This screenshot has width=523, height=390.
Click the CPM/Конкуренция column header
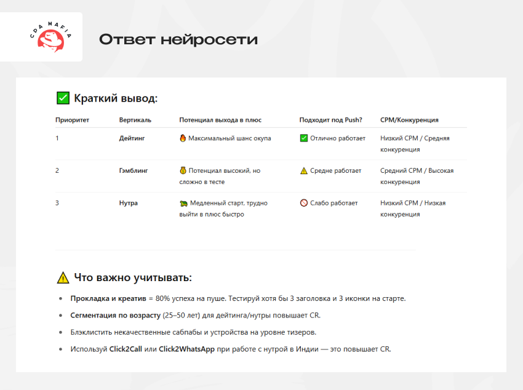coord(409,120)
